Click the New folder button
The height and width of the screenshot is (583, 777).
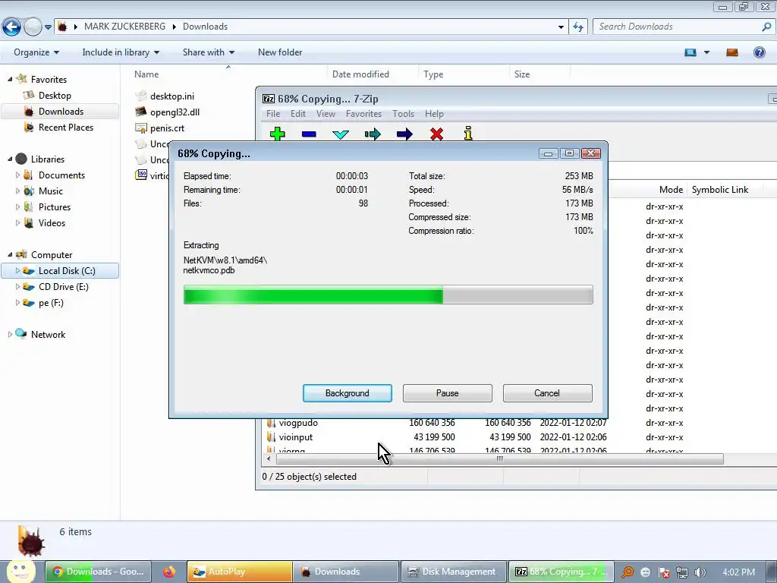point(280,52)
